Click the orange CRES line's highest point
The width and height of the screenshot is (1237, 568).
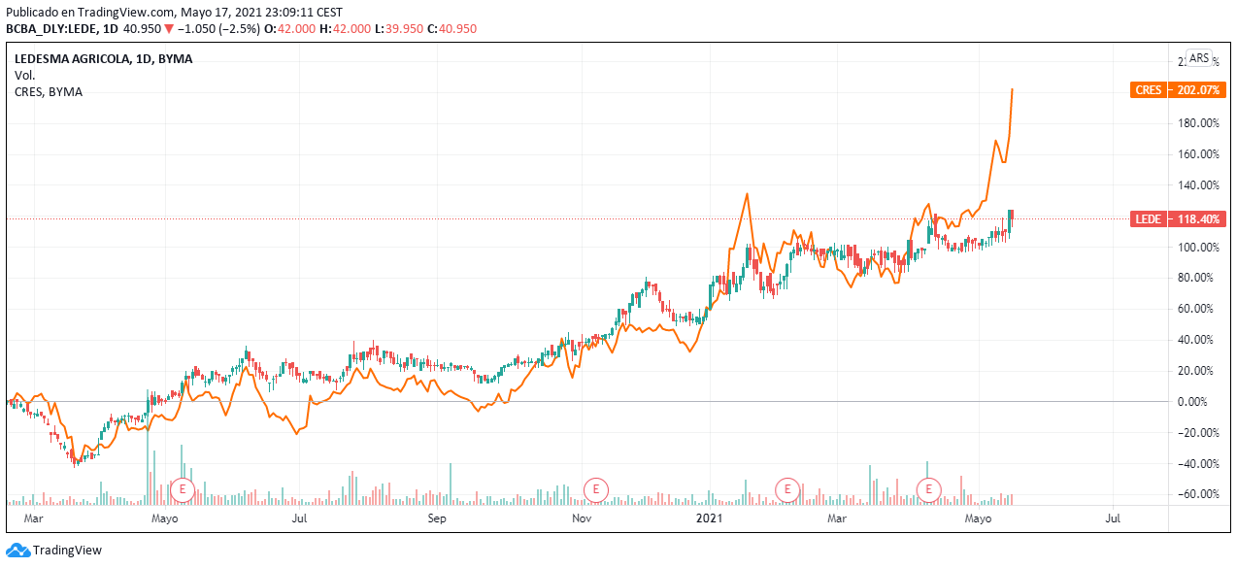click(x=1013, y=89)
